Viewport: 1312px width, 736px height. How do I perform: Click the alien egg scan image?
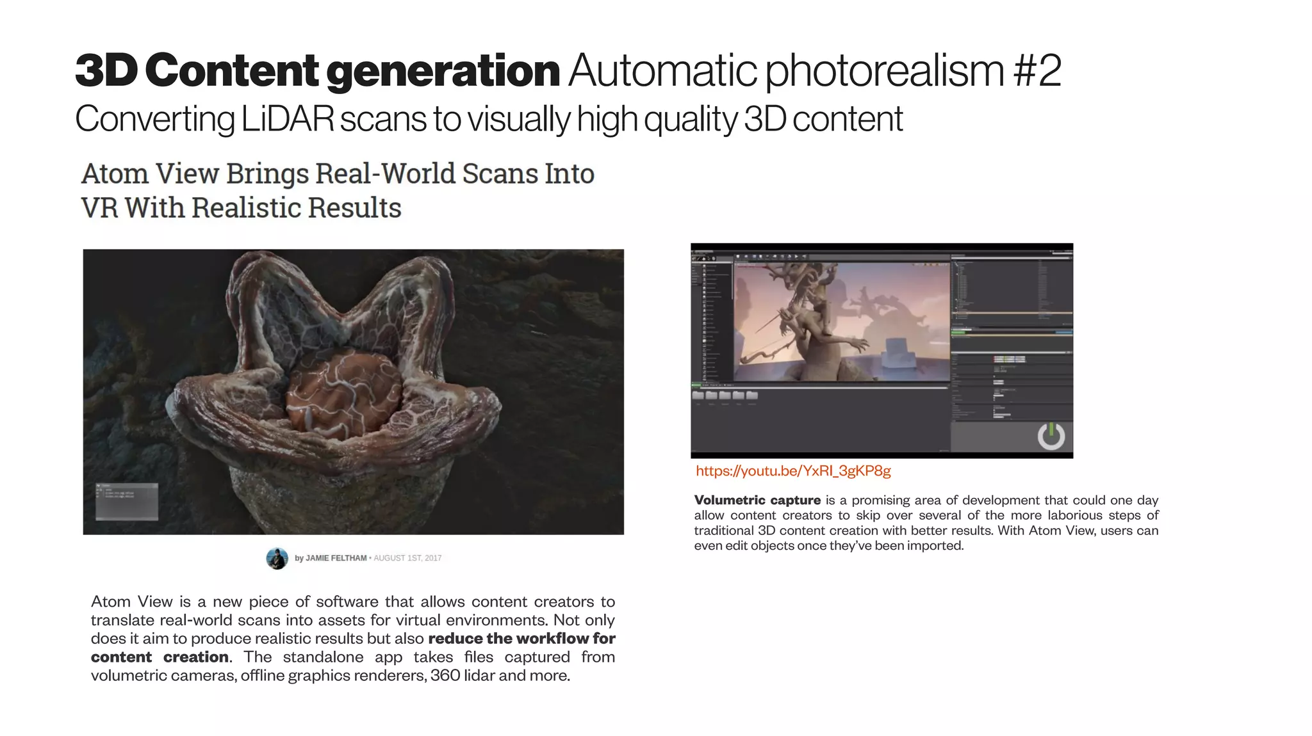(x=353, y=392)
